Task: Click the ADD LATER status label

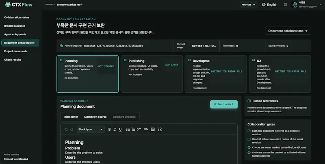Action: pyautogui.click(x=172, y=65)
